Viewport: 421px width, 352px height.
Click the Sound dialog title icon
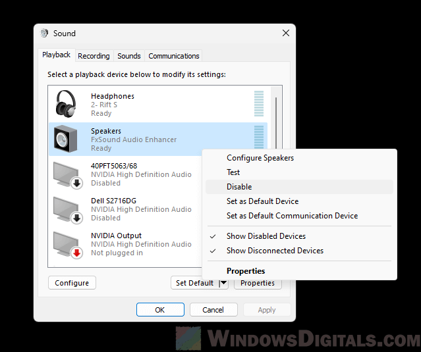[44, 34]
